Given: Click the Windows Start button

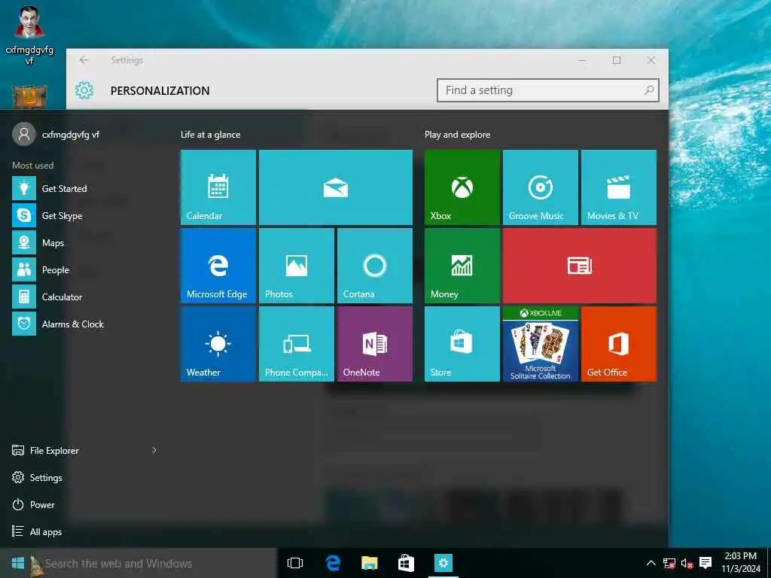Looking at the screenshot, I should pyautogui.click(x=18, y=563).
